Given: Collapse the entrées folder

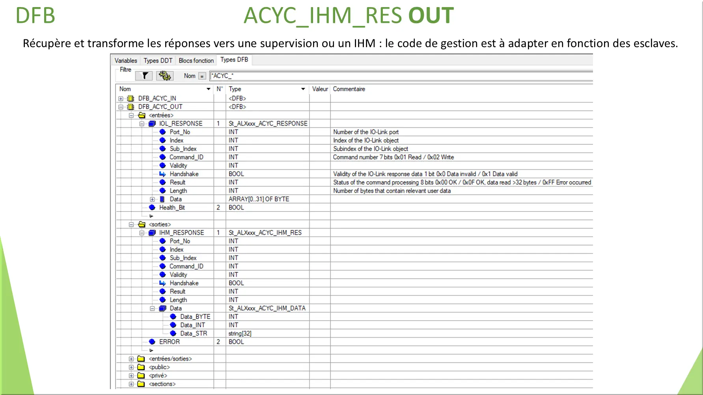Looking at the screenshot, I should click(131, 115).
